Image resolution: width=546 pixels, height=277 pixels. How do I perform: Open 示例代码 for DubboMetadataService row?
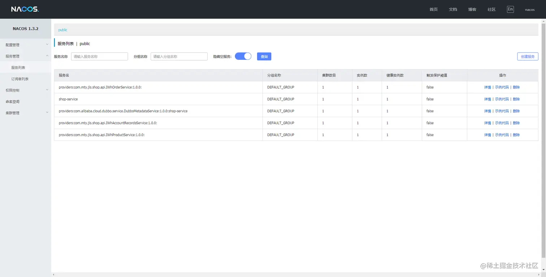click(x=502, y=111)
